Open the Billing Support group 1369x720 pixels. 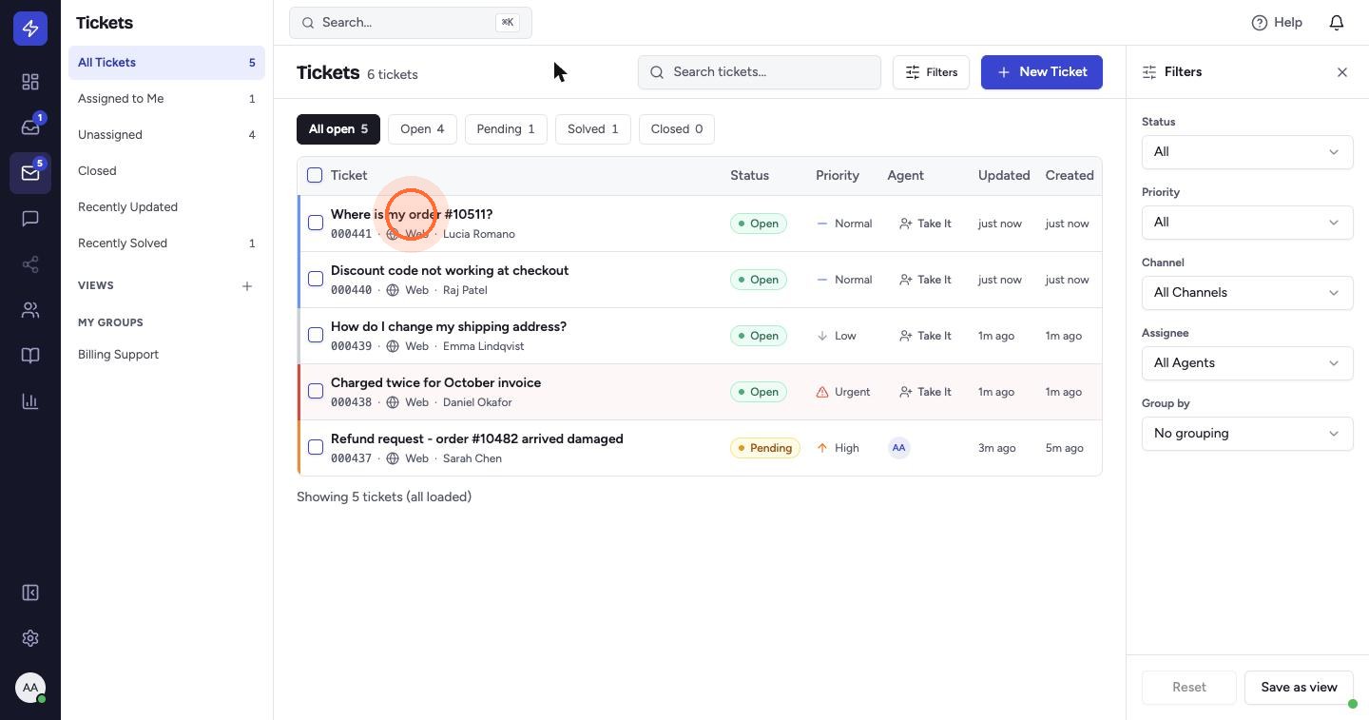[166, 355]
